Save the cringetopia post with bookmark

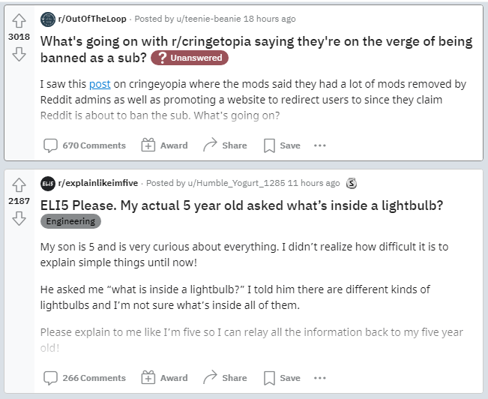point(282,145)
